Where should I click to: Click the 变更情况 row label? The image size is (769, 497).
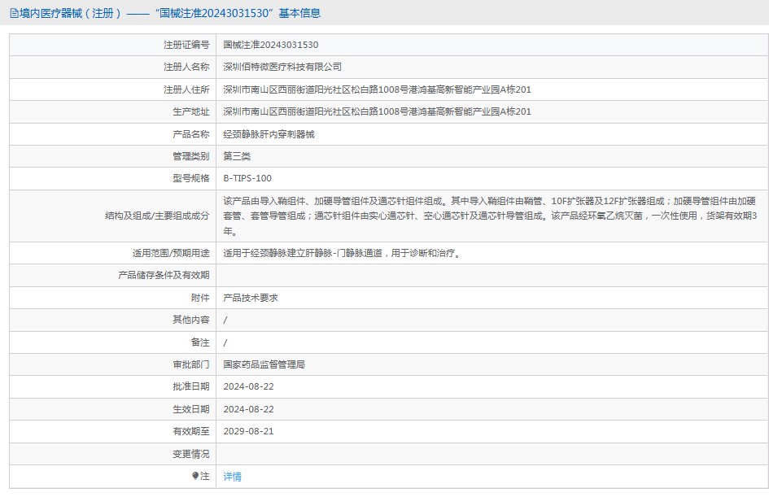pyautogui.click(x=190, y=454)
